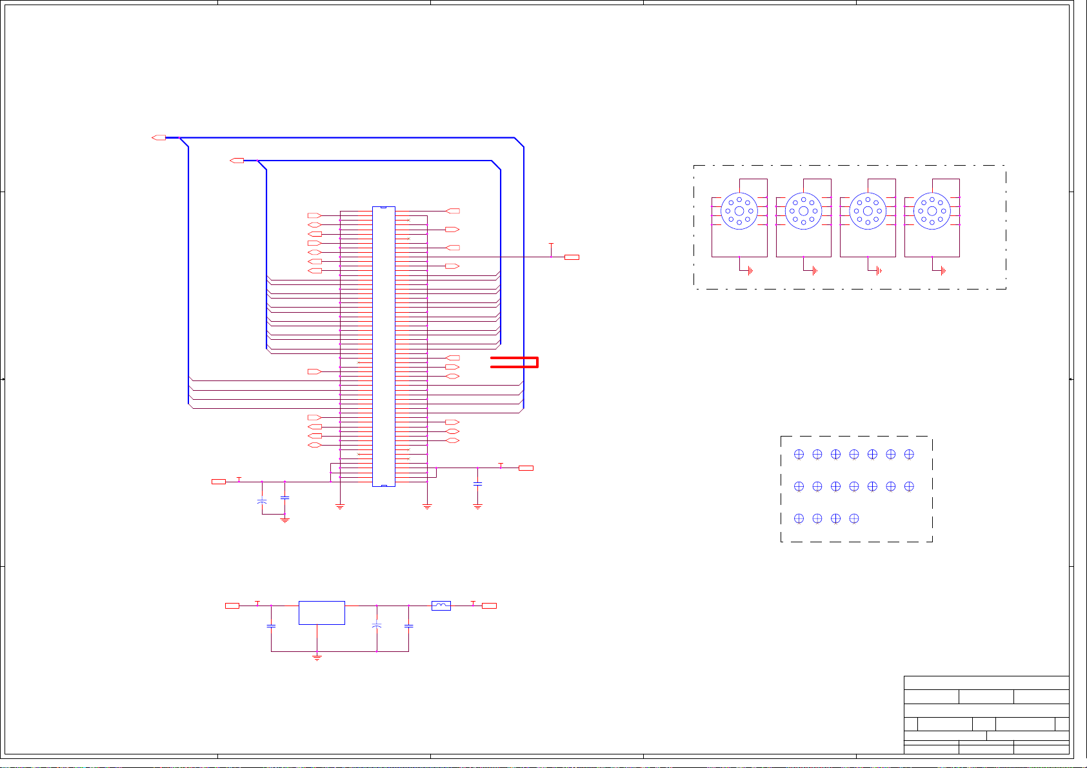Select the ground symbol under leftmost socket
Image resolution: width=1087 pixels, height=768 pixels.
(750, 271)
